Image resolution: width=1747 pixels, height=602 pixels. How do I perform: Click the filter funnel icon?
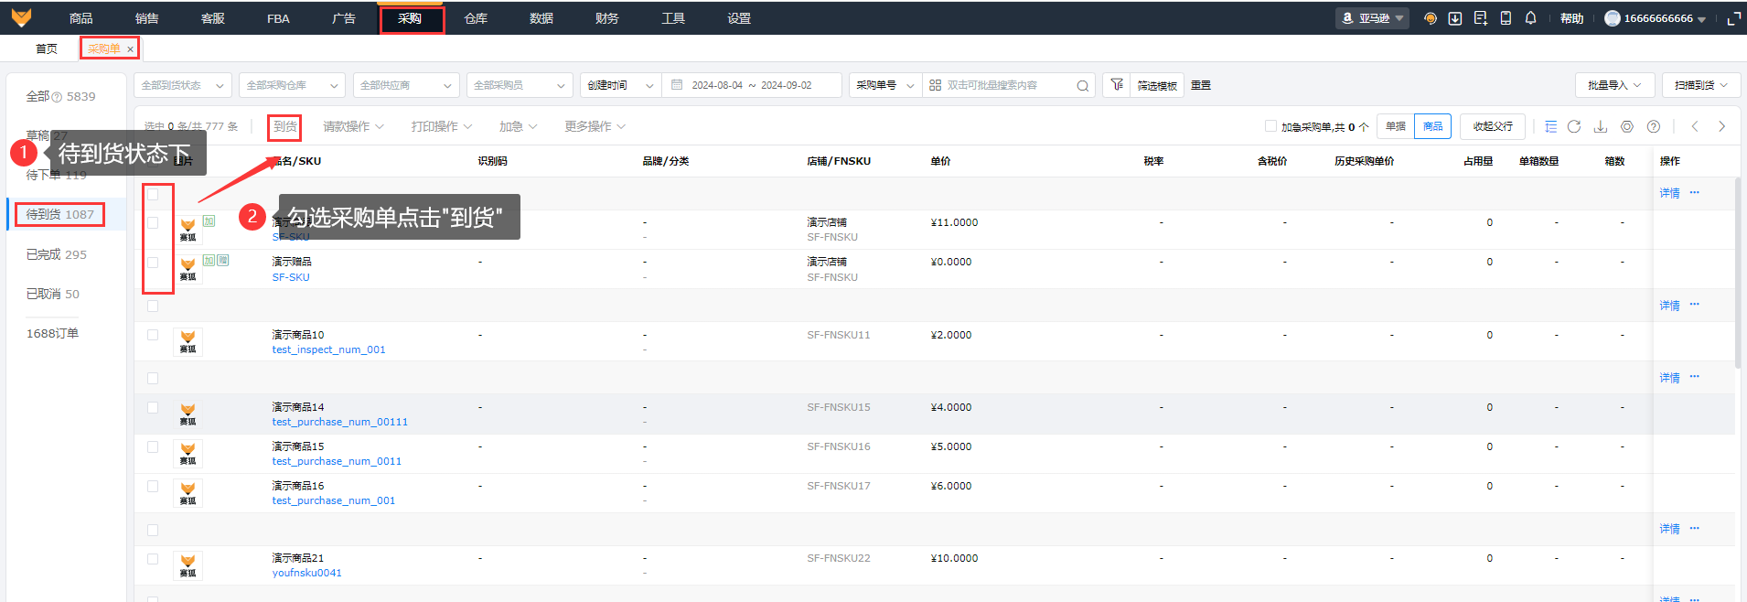point(1117,85)
